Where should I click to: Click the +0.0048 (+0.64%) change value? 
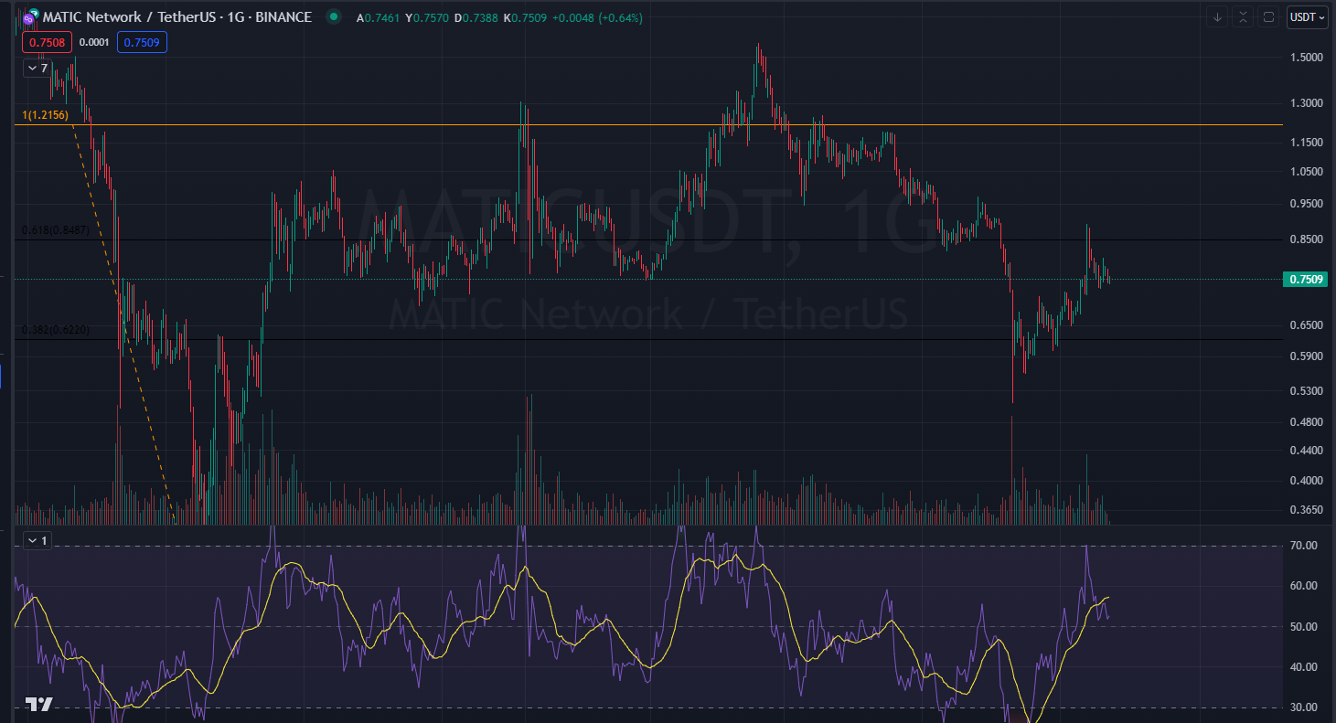click(x=596, y=17)
